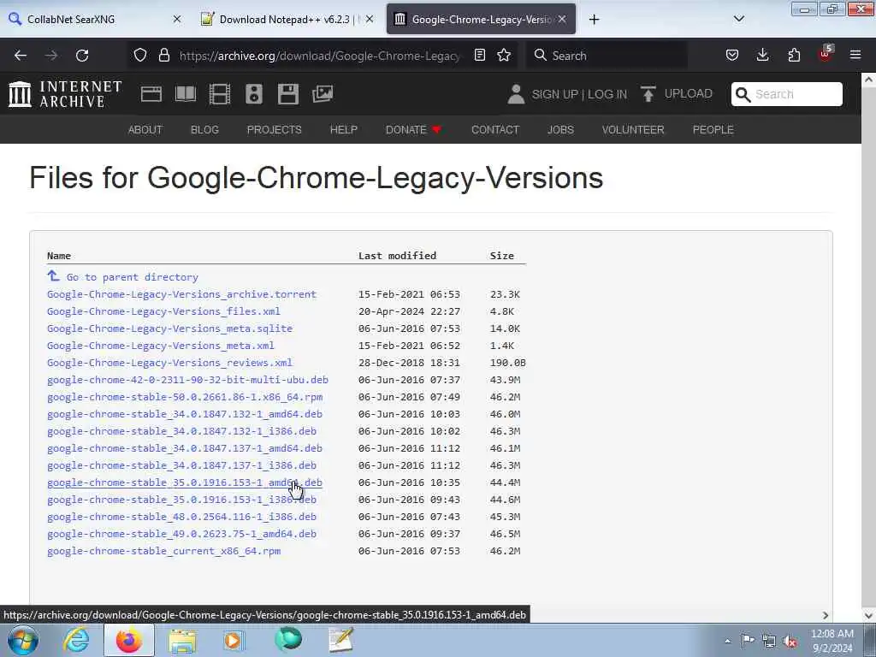Click the address bar URL
This screenshot has height=657, width=876.
pos(320,56)
